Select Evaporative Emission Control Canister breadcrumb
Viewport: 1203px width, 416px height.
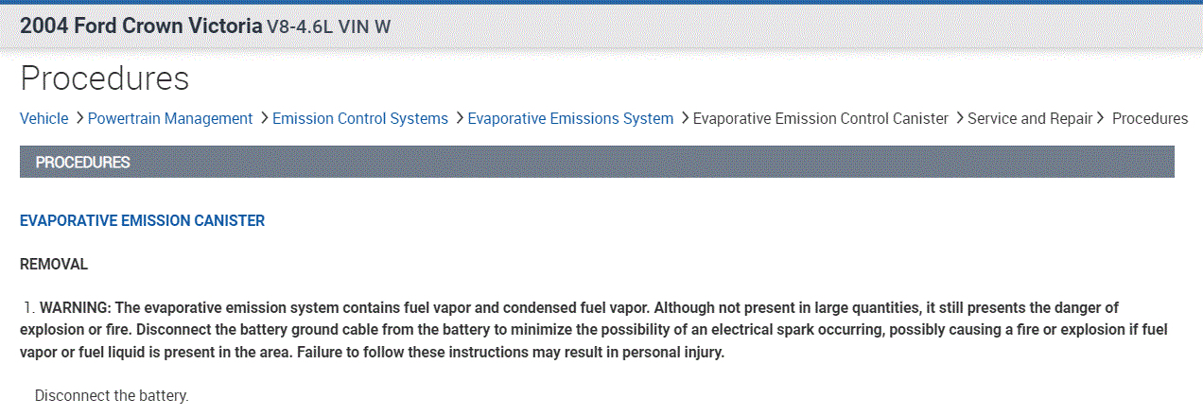click(x=820, y=119)
